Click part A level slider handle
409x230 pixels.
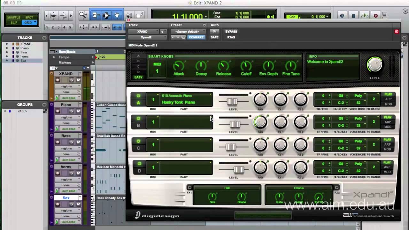click(232, 102)
